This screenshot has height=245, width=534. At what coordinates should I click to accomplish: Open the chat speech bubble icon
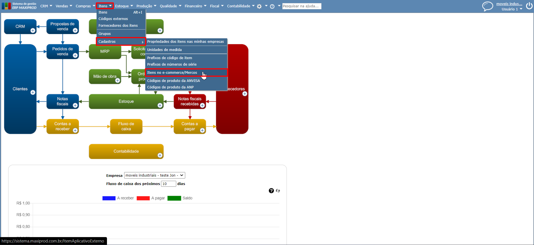(488, 6)
